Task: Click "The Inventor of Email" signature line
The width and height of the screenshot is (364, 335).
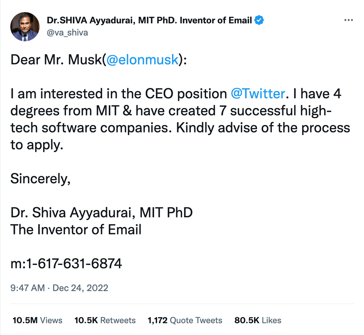Action: tap(76, 230)
